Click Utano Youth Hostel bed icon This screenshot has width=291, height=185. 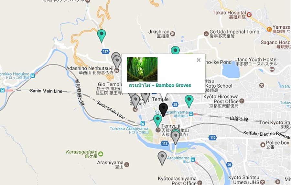click(x=272, y=69)
